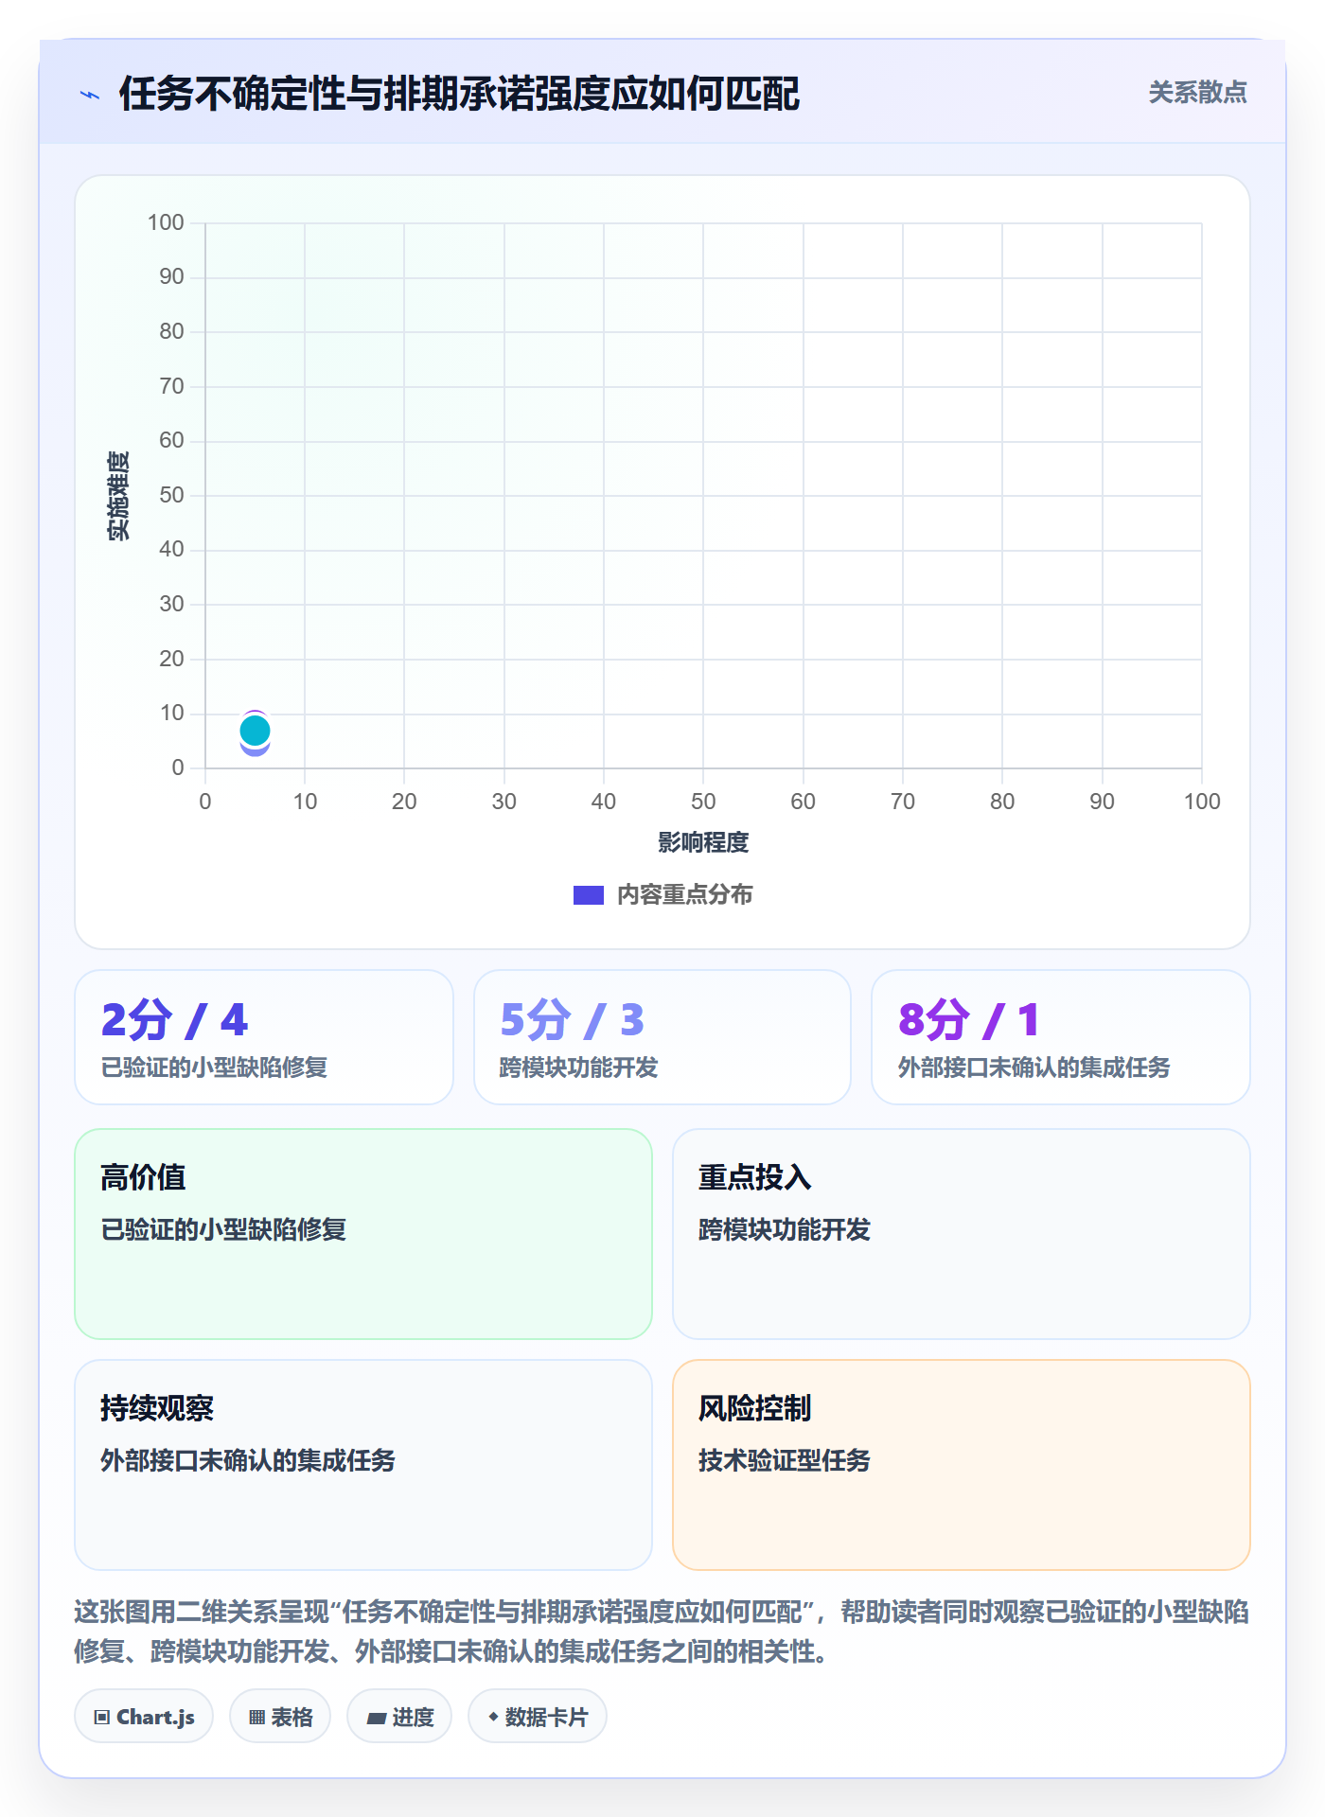Click the Chart.js tag chip

coord(144,1717)
